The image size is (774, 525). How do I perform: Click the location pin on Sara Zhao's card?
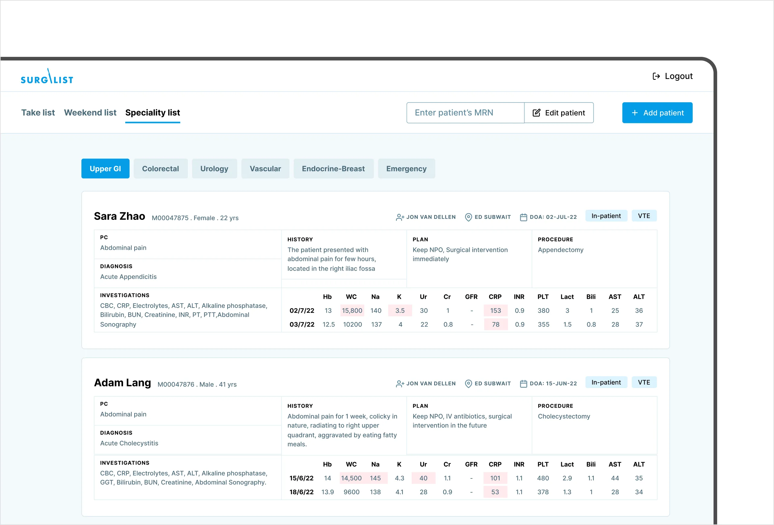pyautogui.click(x=468, y=217)
